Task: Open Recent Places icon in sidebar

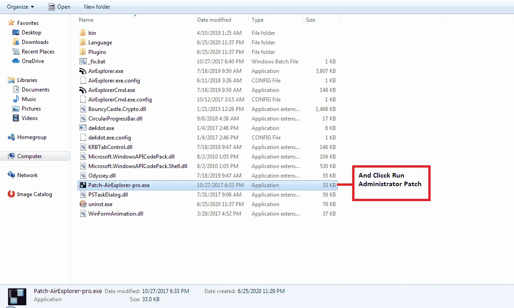Action: click(16, 52)
